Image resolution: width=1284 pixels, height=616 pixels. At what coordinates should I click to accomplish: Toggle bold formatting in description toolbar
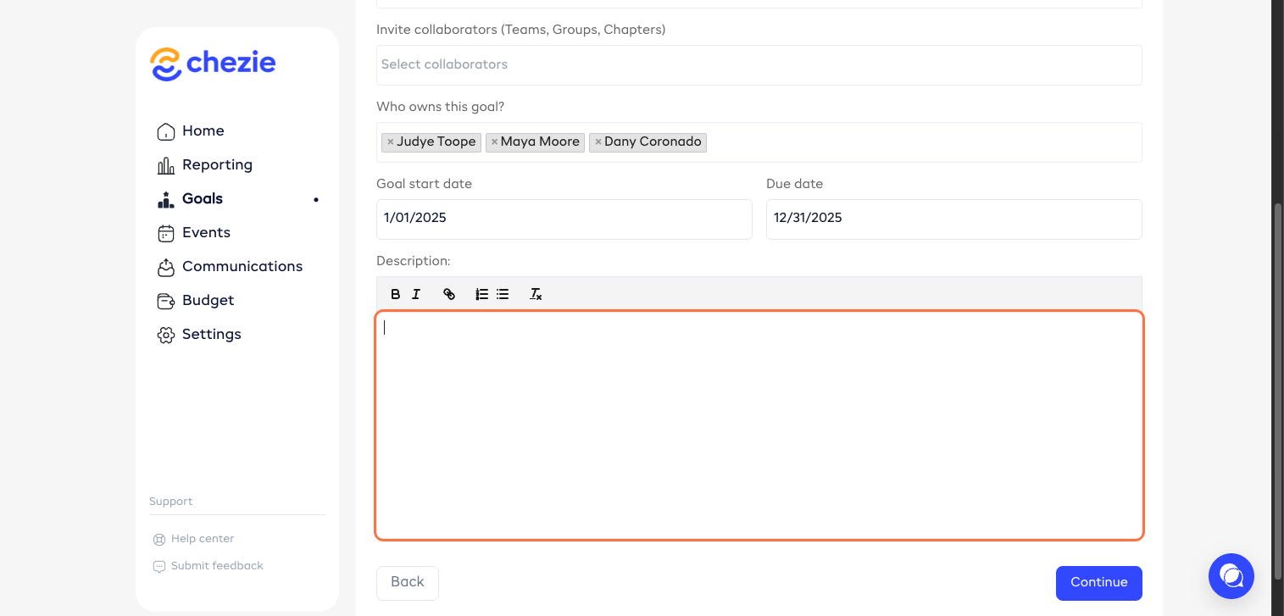pos(395,294)
